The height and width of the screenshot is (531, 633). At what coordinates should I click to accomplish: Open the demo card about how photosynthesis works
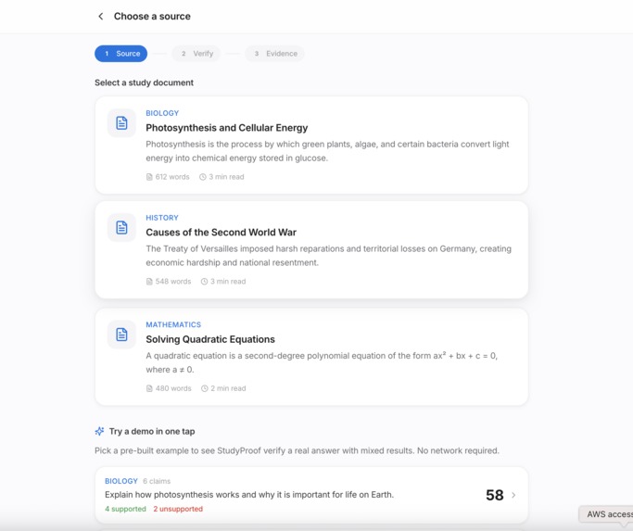click(x=311, y=495)
